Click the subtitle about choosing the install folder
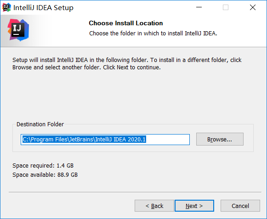Image resolution: width=267 pixels, height=219 pixels. click(153, 34)
